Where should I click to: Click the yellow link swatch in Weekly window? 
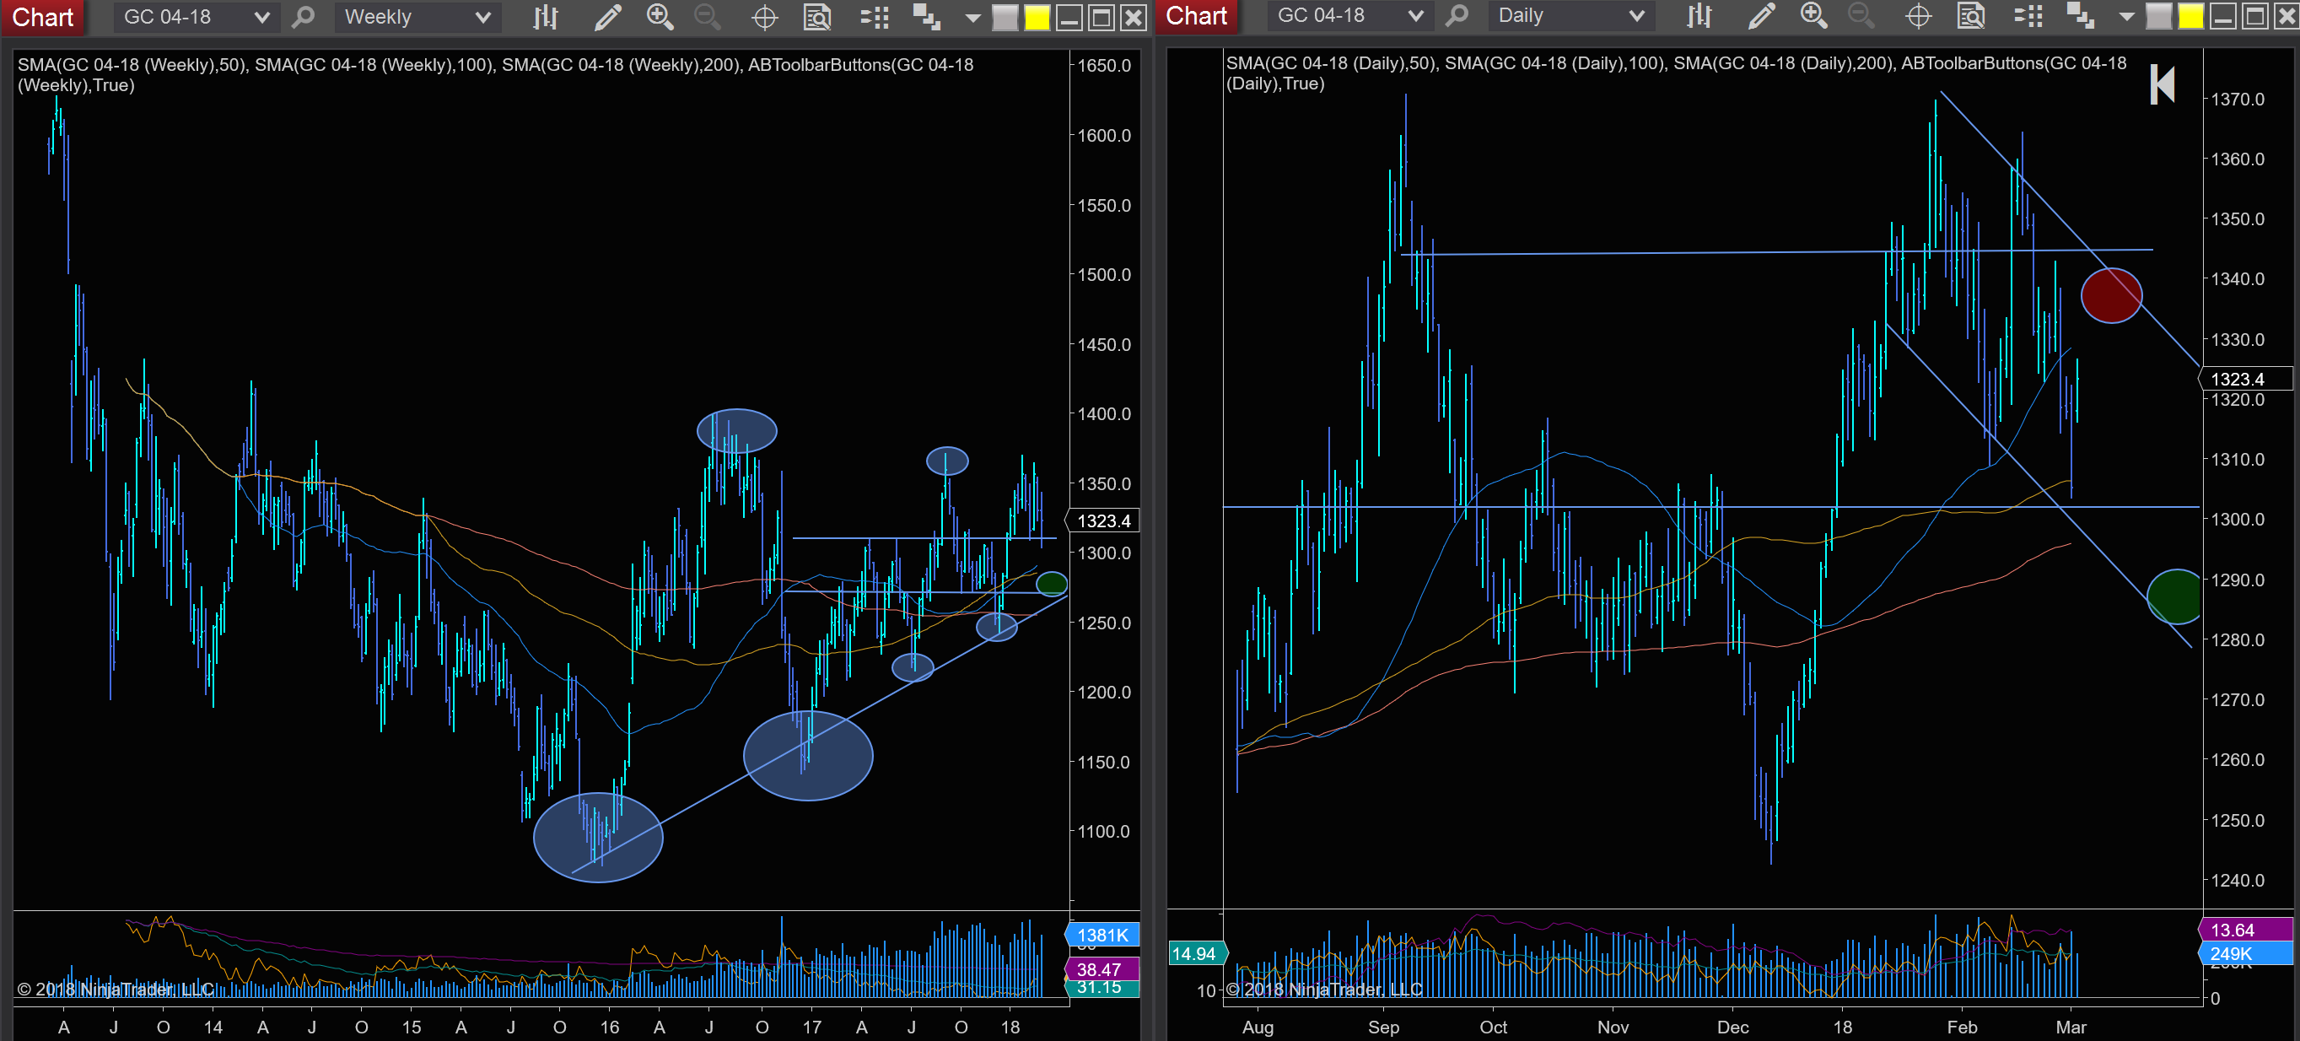pos(1037,17)
